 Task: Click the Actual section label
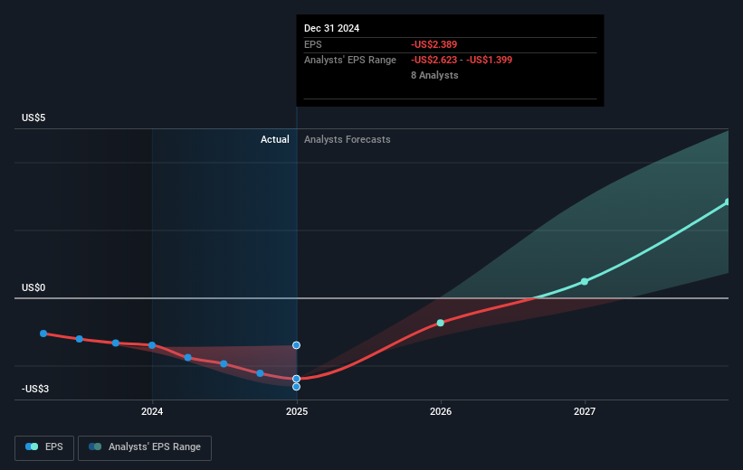(275, 139)
